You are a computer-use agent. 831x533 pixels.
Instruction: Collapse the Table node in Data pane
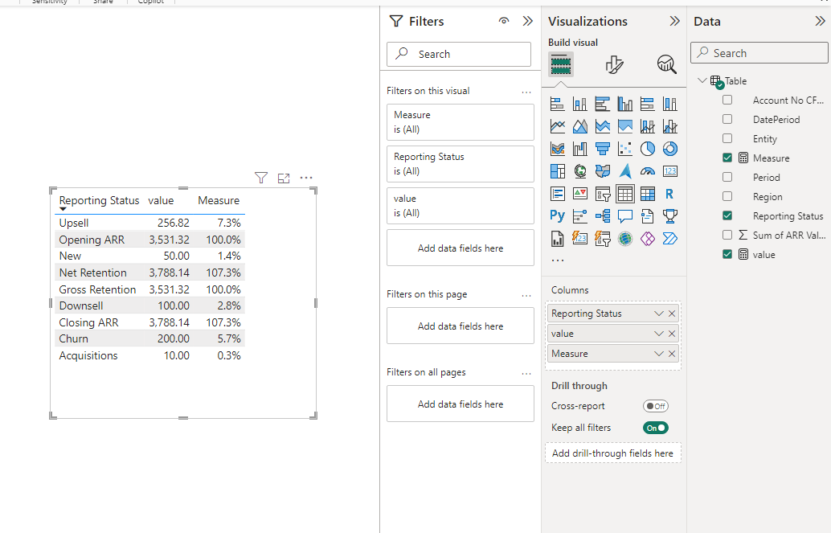(x=702, y=80)
